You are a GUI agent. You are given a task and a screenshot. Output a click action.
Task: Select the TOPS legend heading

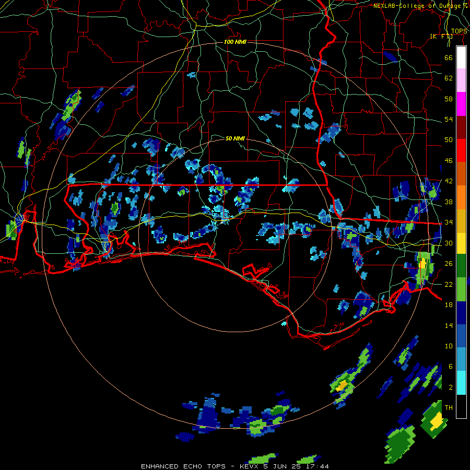click(459, 31)
